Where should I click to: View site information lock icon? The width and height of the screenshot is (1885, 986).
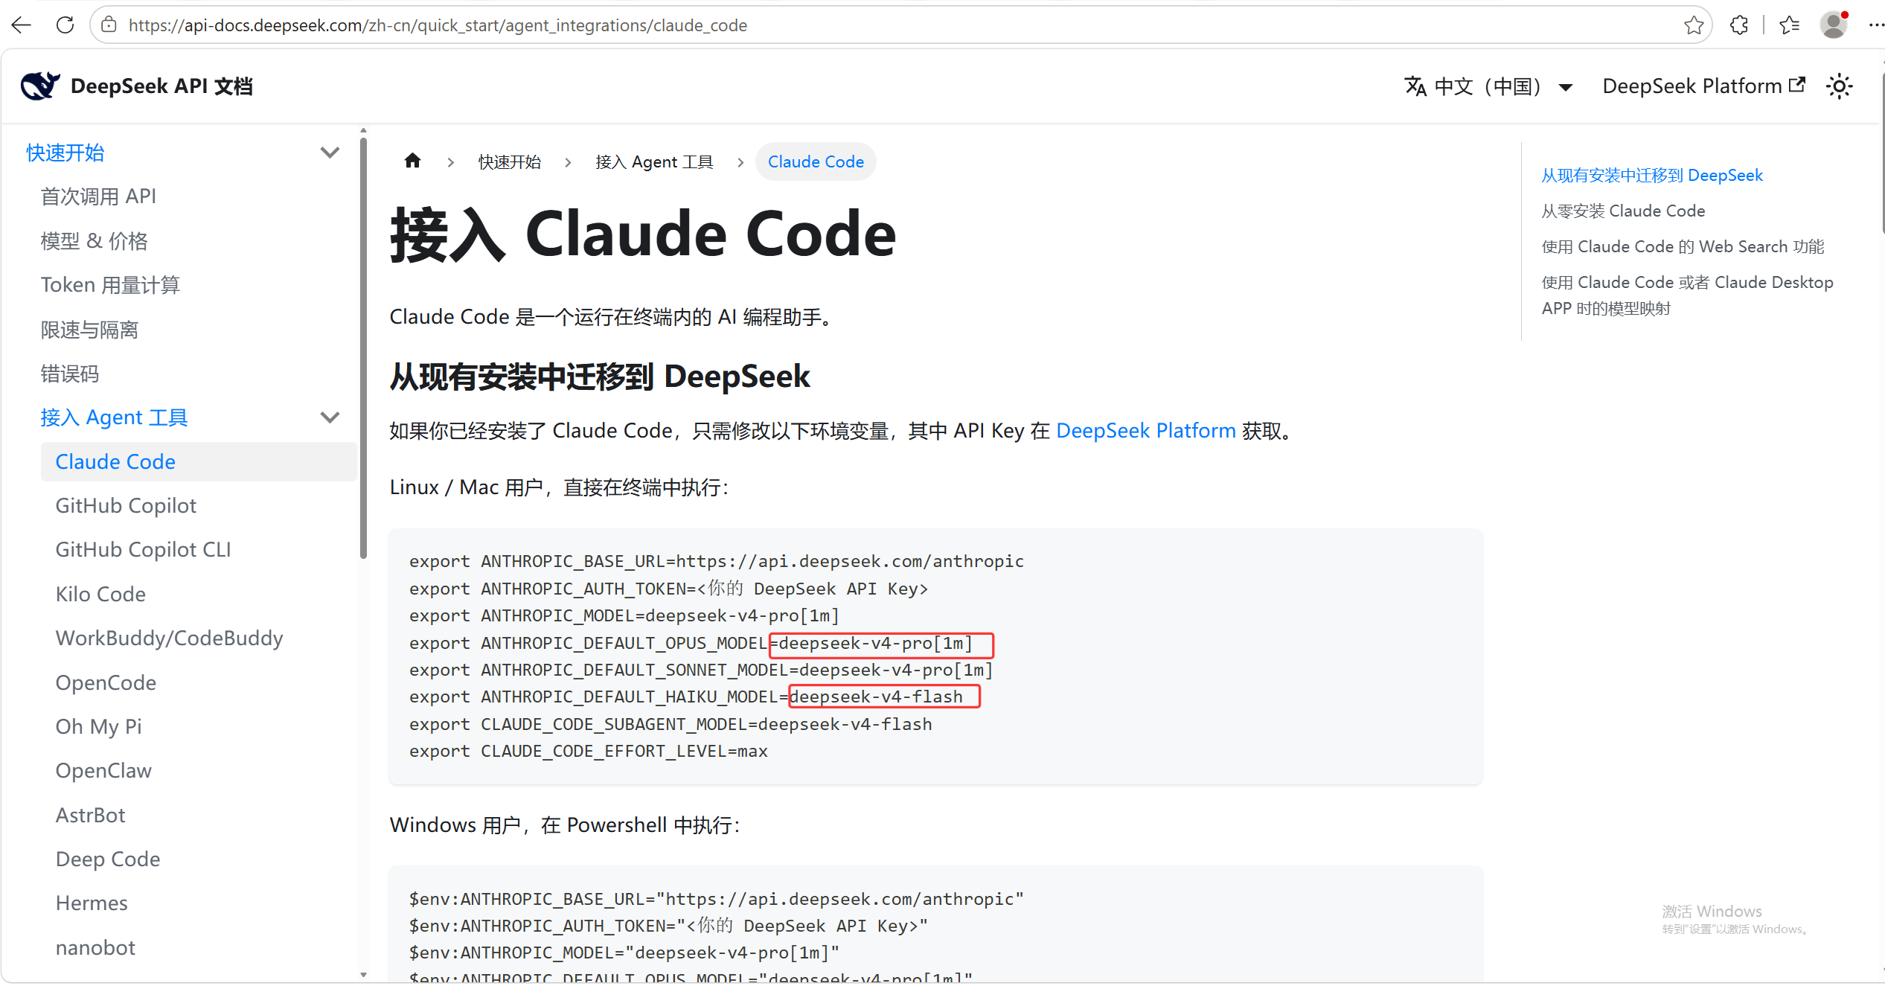(109, 25)
